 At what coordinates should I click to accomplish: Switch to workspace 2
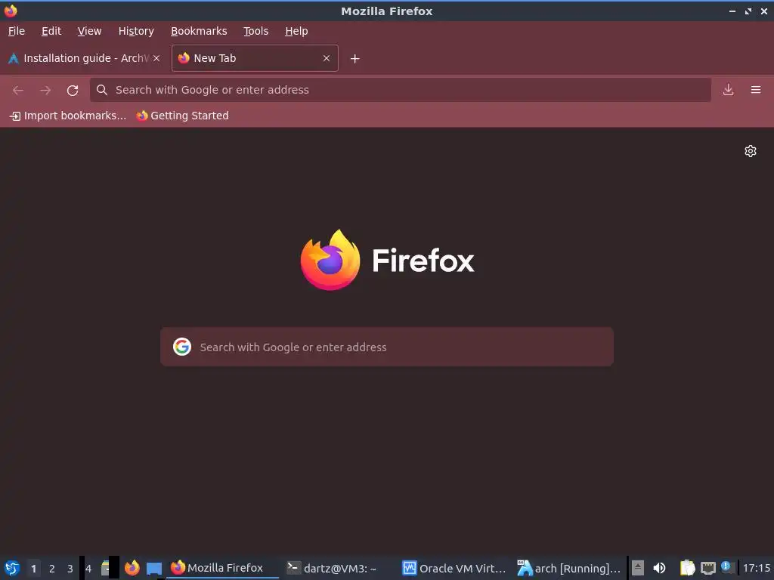52,568
